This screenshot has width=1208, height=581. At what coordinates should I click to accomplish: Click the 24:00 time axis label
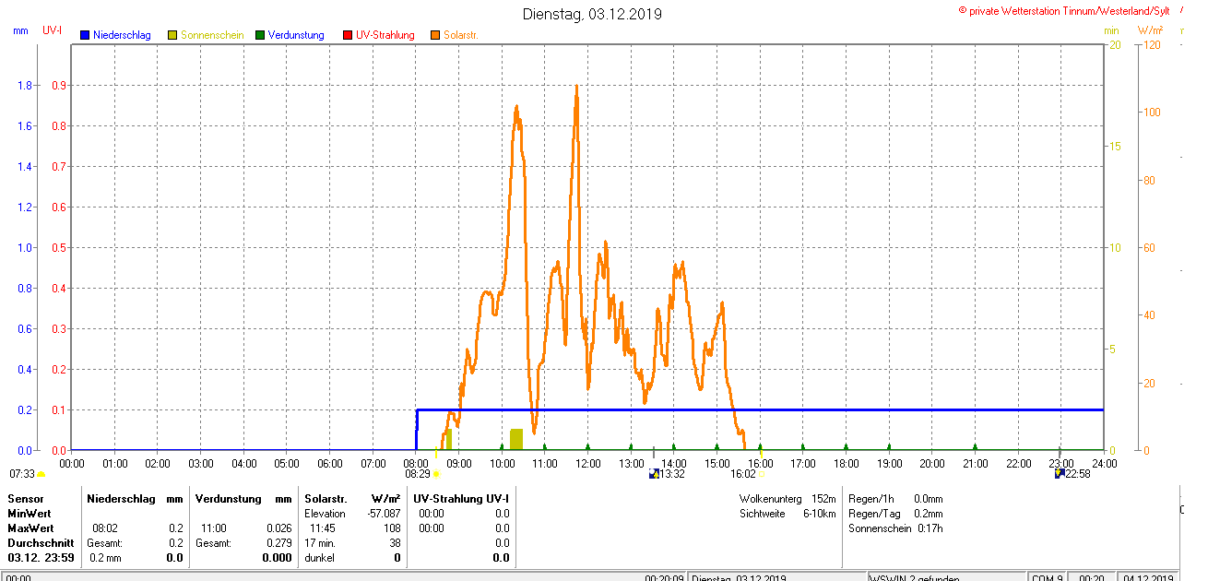[1104, 463]
